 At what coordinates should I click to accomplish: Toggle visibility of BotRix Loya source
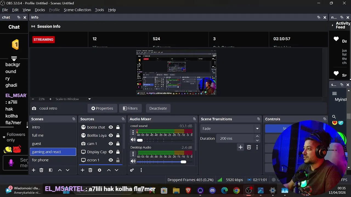click(111, 135)
